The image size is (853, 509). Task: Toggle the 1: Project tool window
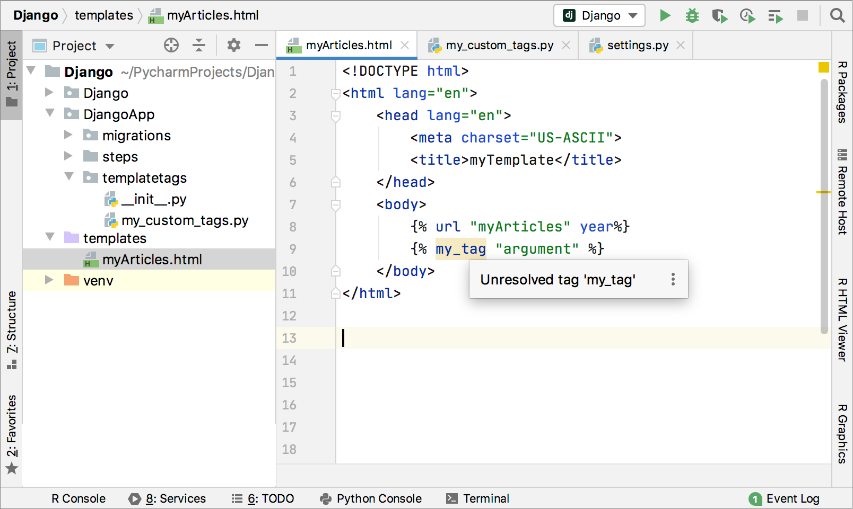pos(11,74)
